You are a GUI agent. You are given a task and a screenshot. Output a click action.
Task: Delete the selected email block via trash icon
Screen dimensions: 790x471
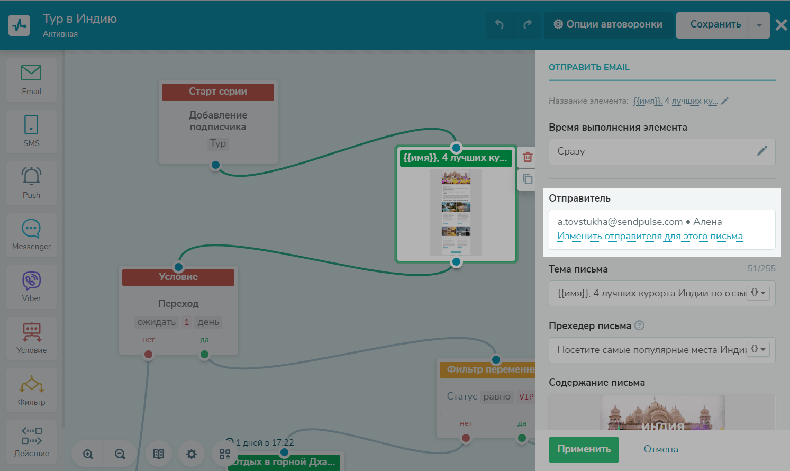pyautogui.click(x=528, y=157)
